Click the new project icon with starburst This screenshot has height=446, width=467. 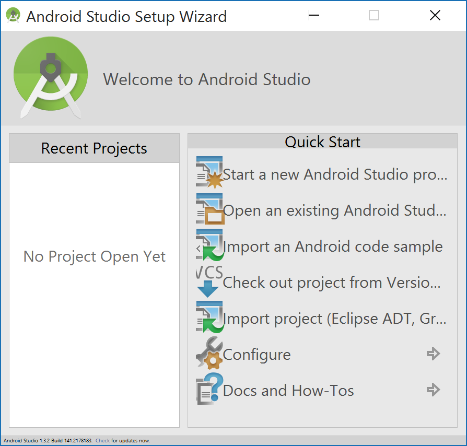point(209,173)
